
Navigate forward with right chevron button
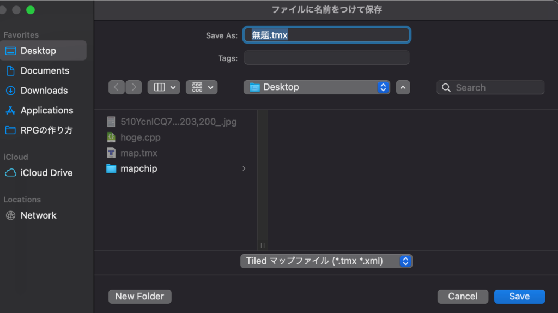(134, 87)
